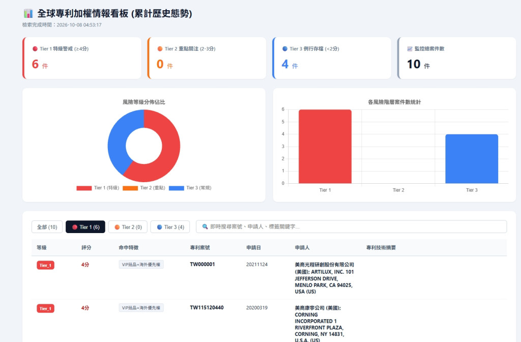Click patent number TW115120440
The image size is (521, 342).
(x=207, y=308)
